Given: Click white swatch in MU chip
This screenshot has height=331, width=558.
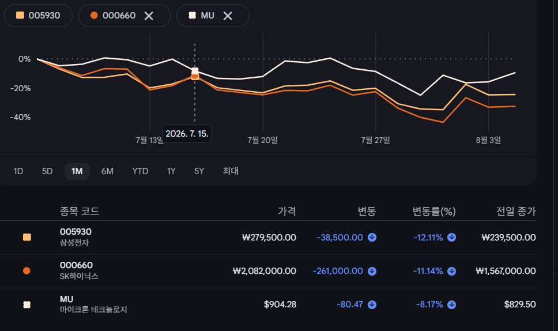Looking at the screenshot, I should (x=192, y=16).
